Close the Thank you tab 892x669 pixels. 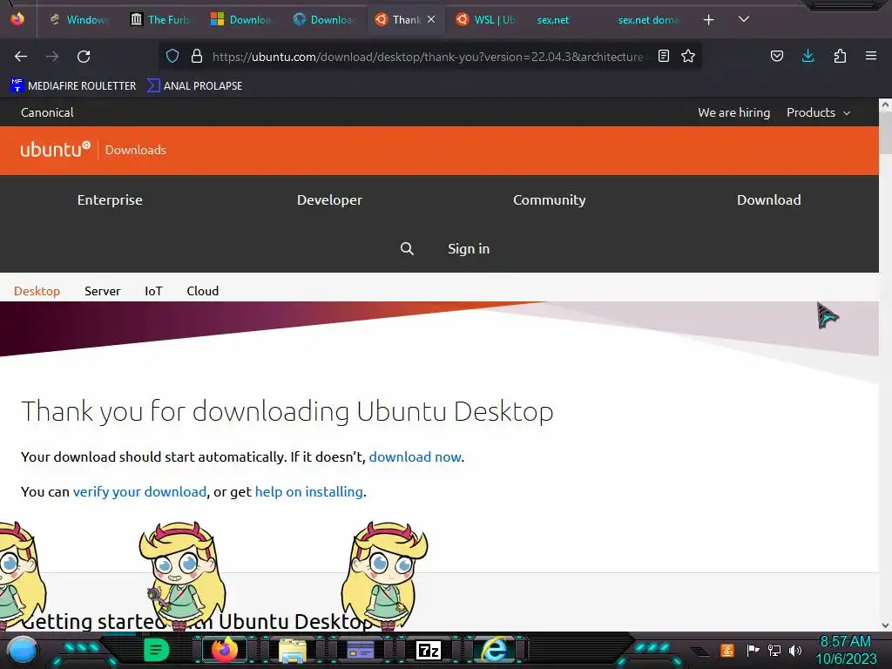click(431, 19)
